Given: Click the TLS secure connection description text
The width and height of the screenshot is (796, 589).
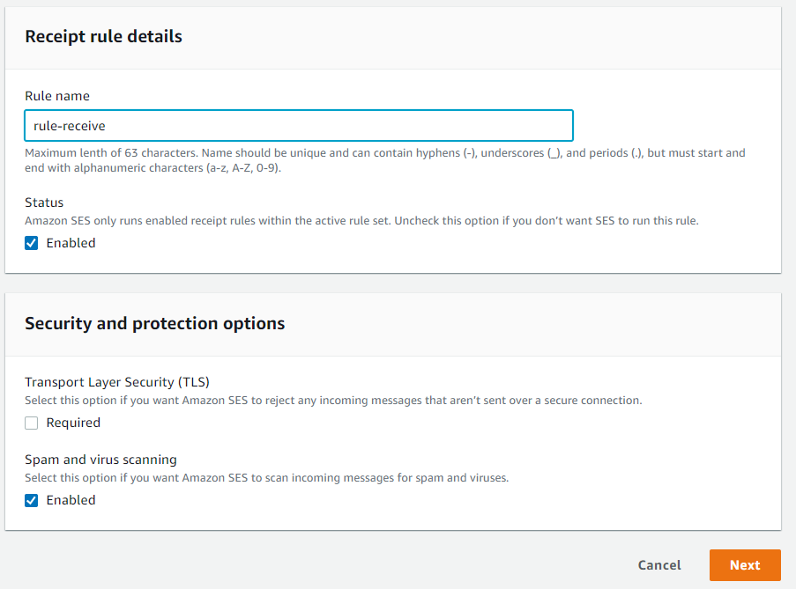Looking at the screenshot, I should tap(333, 401).
